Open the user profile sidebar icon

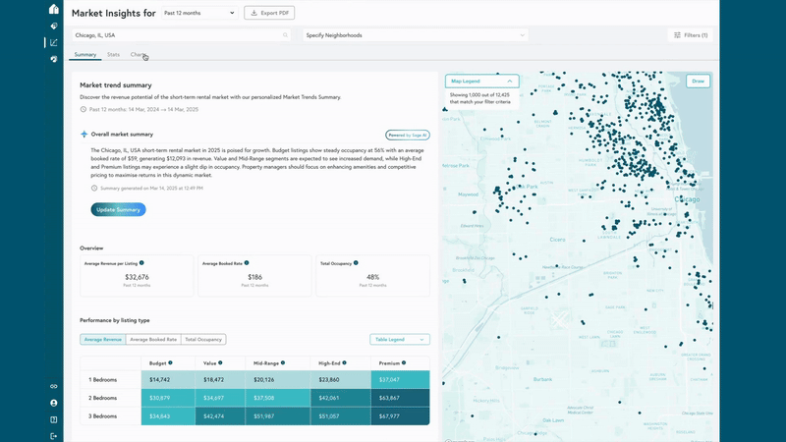click(53, 403)
